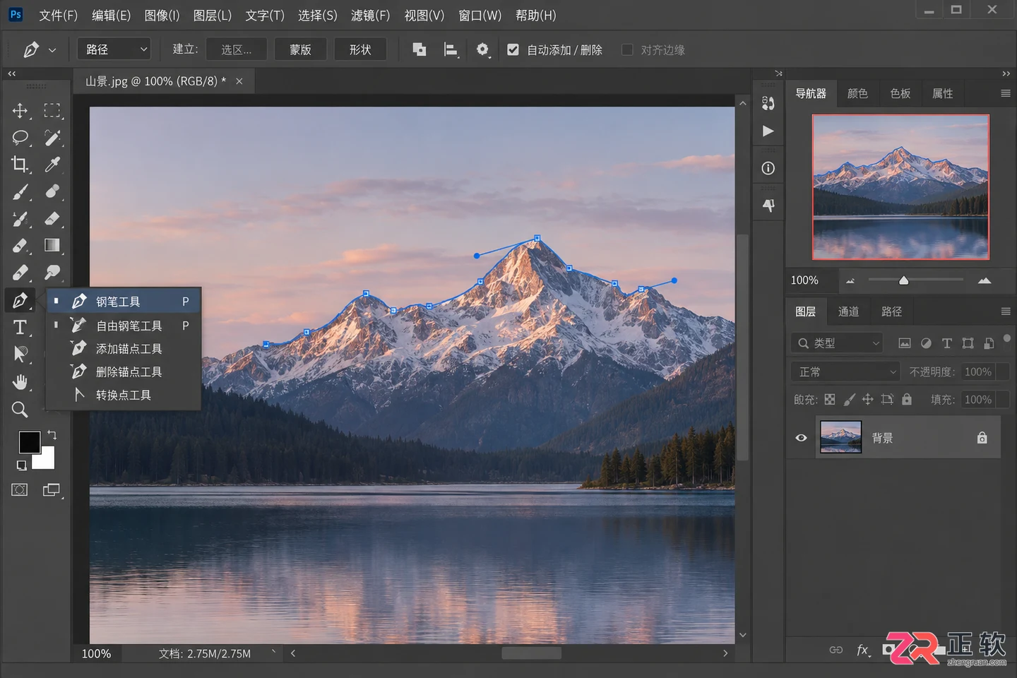1017x678 pixels.
Task: Open the 滤镜(F) menu
Action: tap(370, 15)
